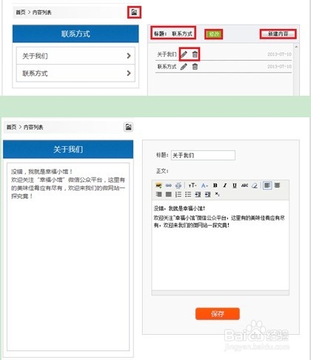Click the image icon beside the lower breadcrumb

click(128, 127)
